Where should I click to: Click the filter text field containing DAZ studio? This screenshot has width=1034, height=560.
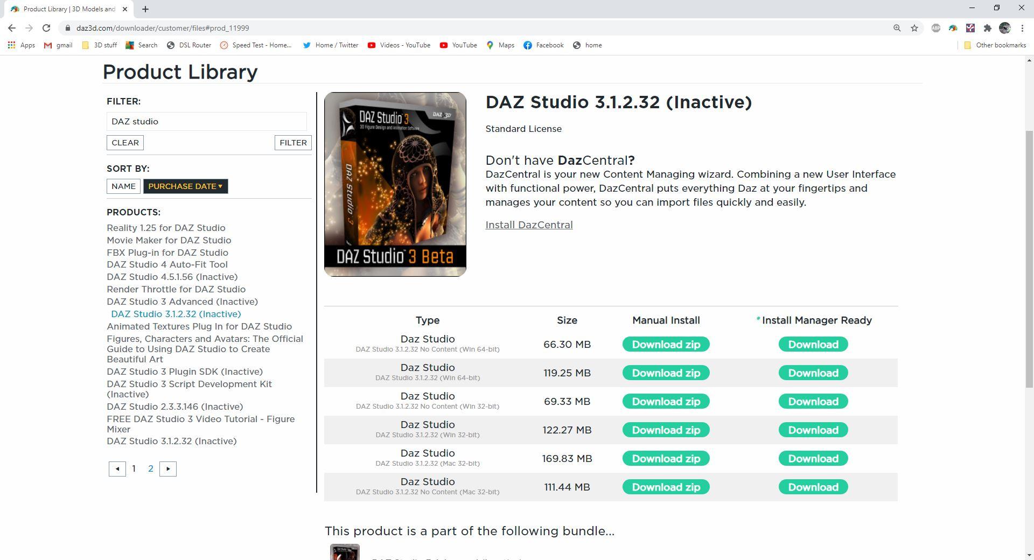click(x=207, y=122)
